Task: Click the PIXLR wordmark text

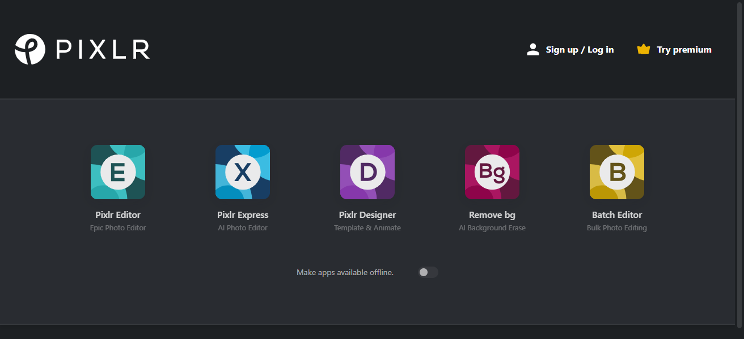Action: click(103, 49)
